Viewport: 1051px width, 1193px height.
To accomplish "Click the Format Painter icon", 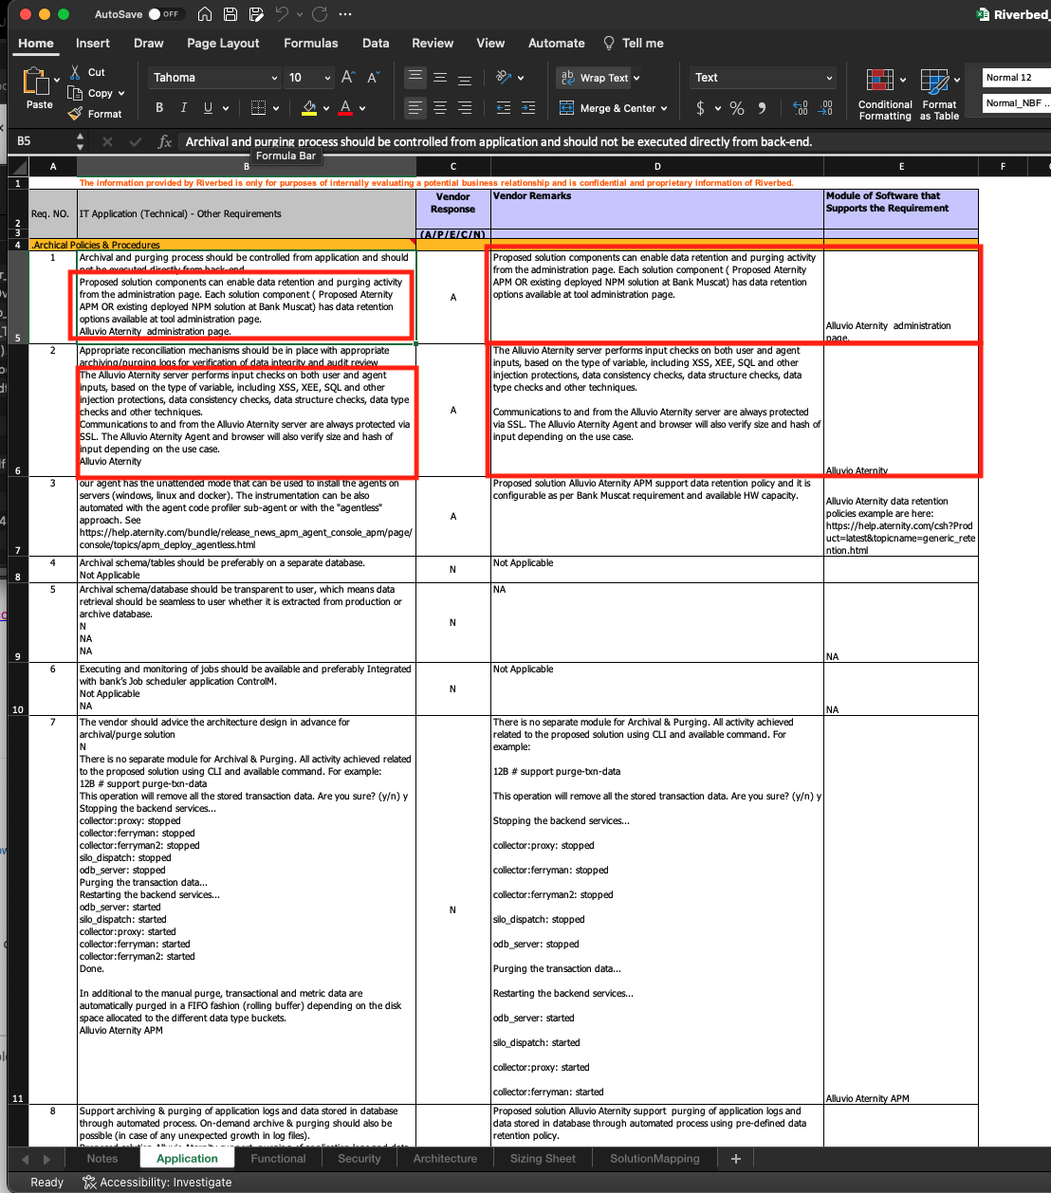I will (75, 114).
